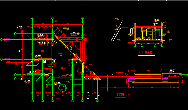
Task: Click axis bubble 6 below the floor plan
Action: (x=98, y=101)
